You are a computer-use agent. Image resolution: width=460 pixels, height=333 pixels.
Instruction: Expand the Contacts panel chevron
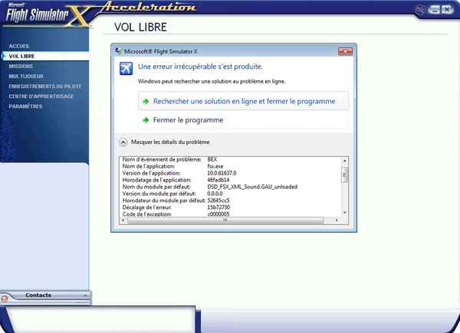click(x=85, y=295)
